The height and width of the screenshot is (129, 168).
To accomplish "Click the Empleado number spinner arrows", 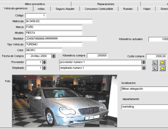I will pos(44,68).
